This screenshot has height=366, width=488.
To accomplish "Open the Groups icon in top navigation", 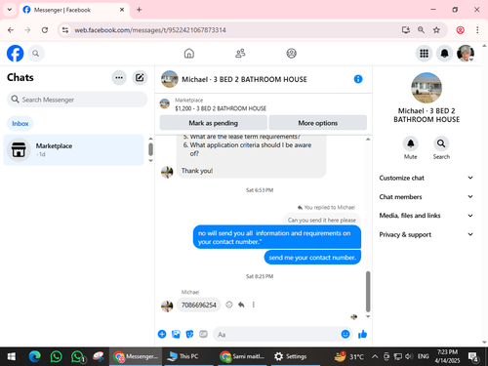I will [291, 53].
